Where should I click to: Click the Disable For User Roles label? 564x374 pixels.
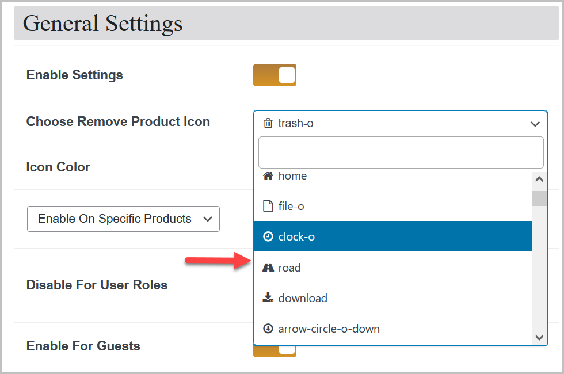coord(96,285)
